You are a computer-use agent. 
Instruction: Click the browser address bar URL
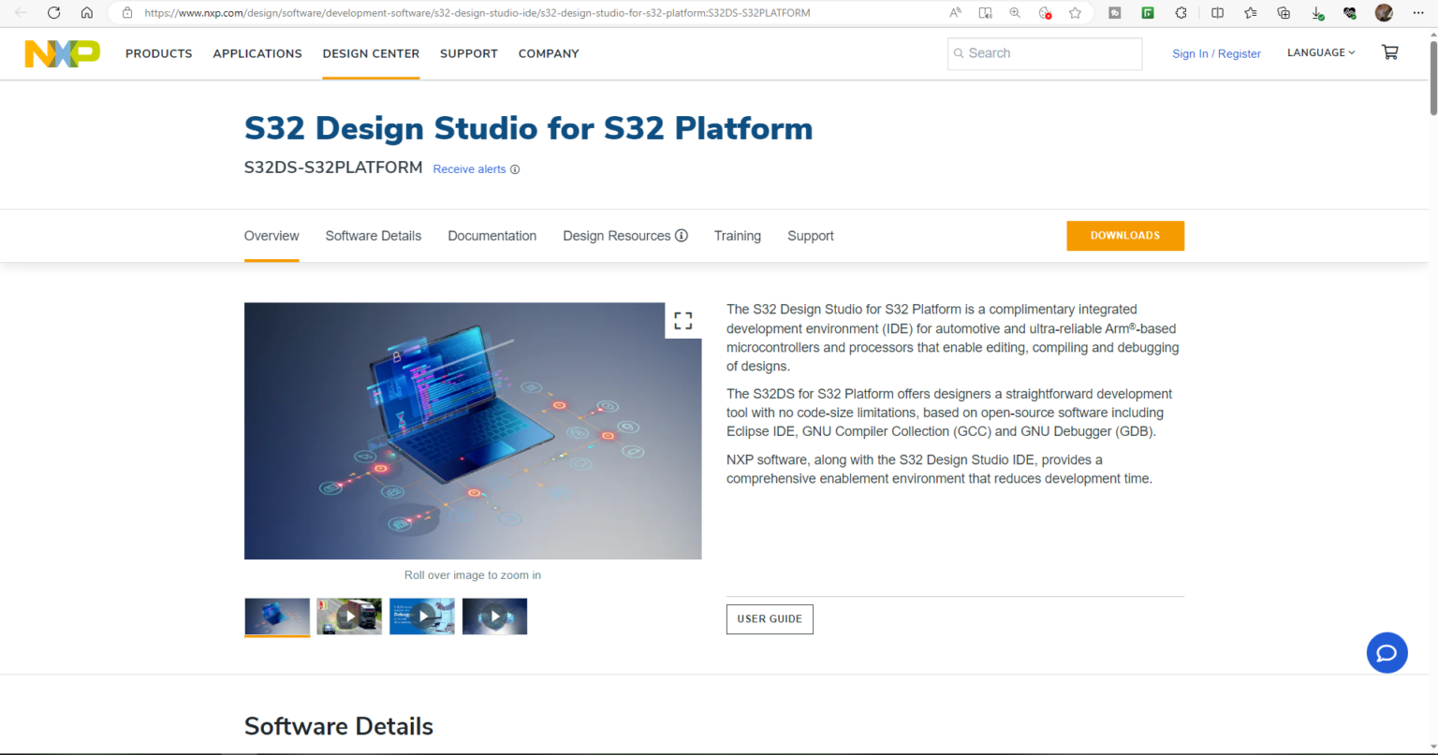click(477, 13)
